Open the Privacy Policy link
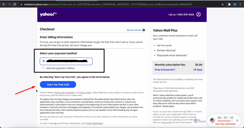 [85, 93]
